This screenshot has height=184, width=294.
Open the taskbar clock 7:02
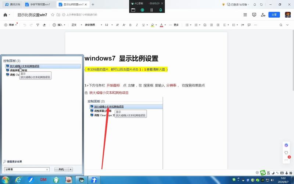click(283, 180)
